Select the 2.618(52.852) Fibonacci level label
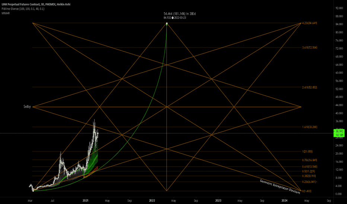 pyautogui.click(x=310, y=87)
